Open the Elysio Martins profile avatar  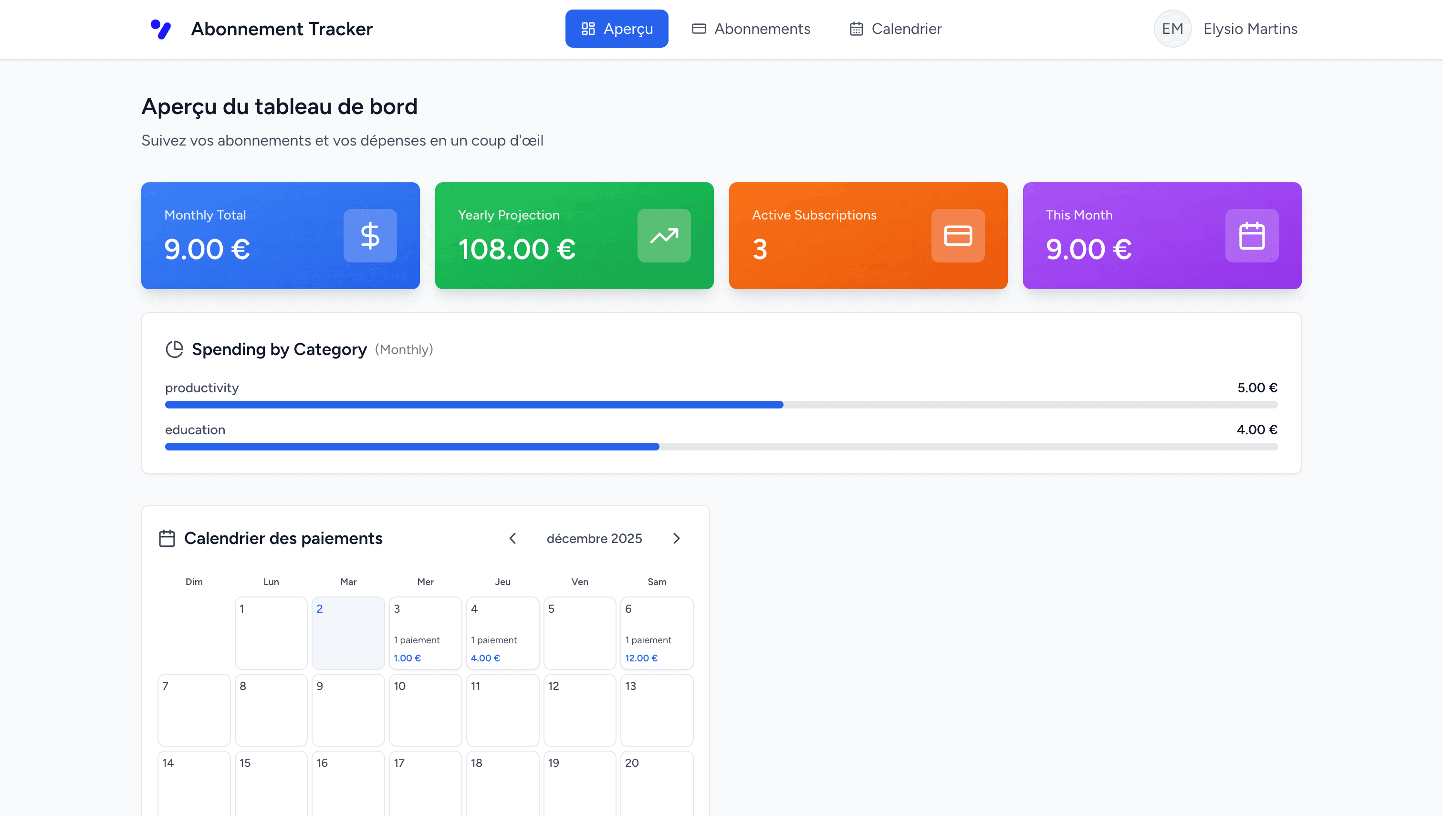pyautogui.click(x=1172, y=29)
